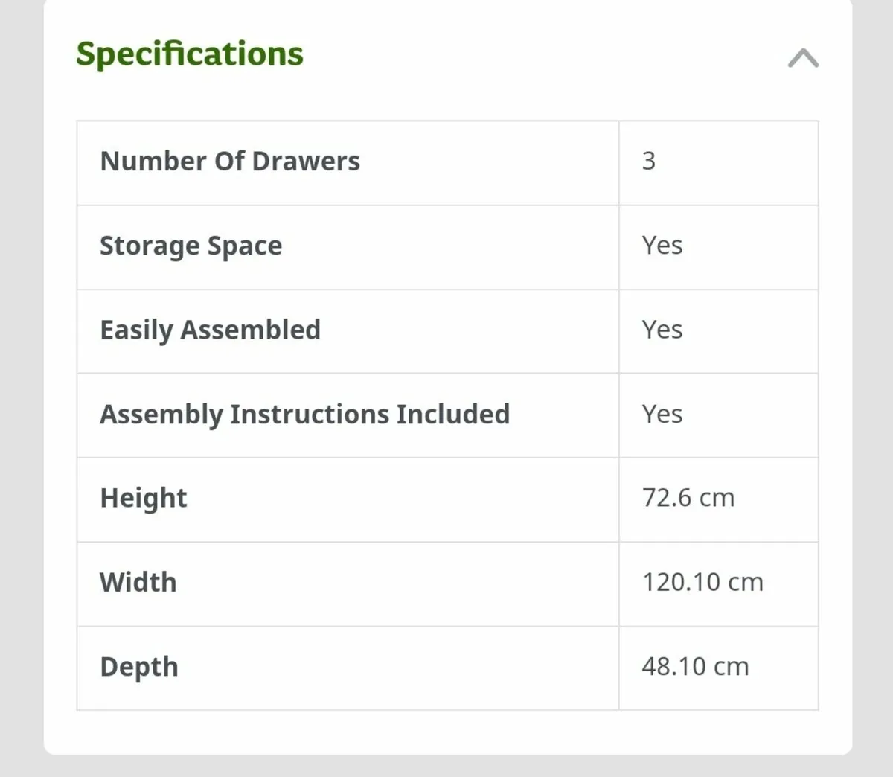The image size is (893, 777).
Task: Select the Easily Assembled label
Action: click(211, 330)
